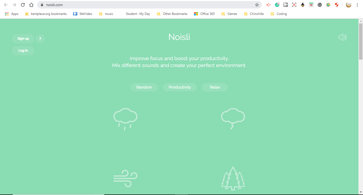Click the red and white shield extension
Image resolution: width=363 pixels, height=195 pixels.
(337, 5)
